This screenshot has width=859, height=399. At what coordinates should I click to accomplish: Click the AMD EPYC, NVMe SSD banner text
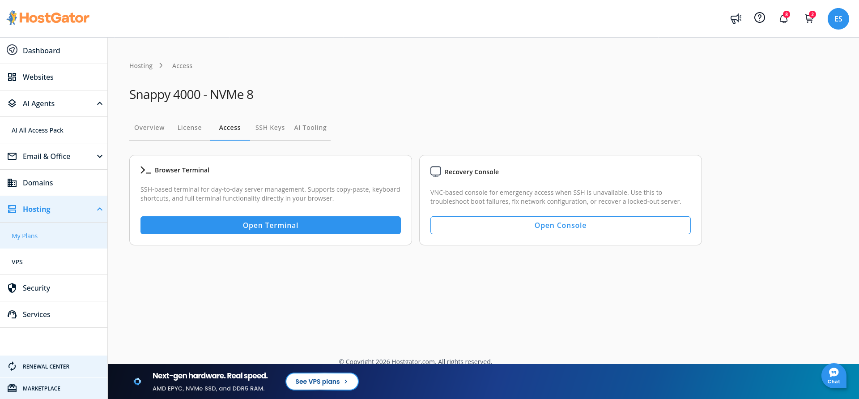click(x=208, y=389)
